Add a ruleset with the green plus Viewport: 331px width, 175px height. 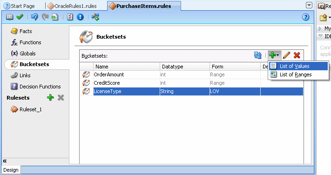[x=50, y=98]
